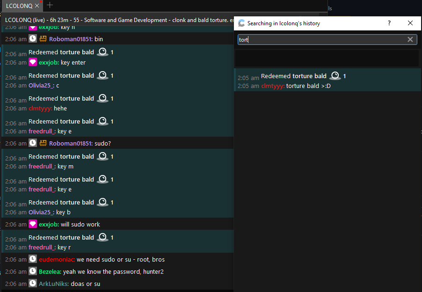
Task: Click the clock badge next to eudemoniac
Action: coord(32,259)
